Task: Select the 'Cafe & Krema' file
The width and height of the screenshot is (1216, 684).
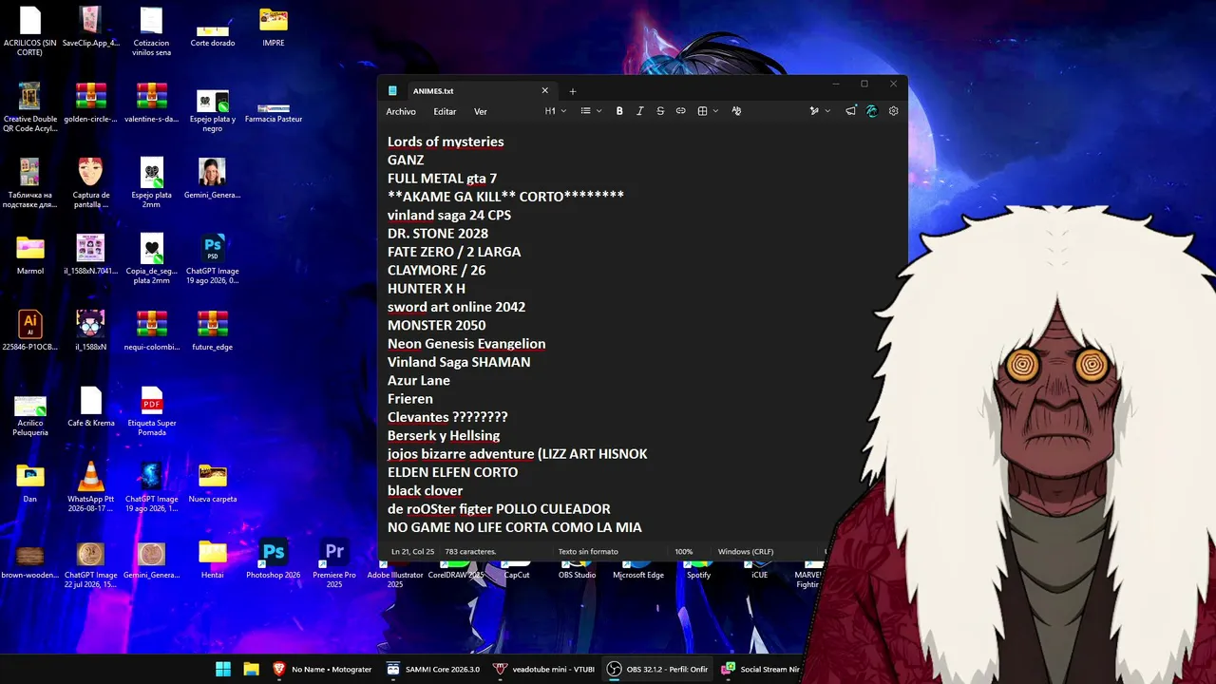Action: coord(91,408)
